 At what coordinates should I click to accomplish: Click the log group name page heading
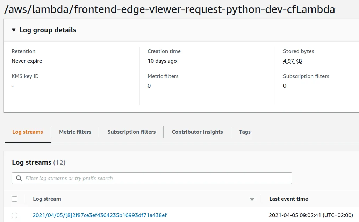[x=169, y=9]
